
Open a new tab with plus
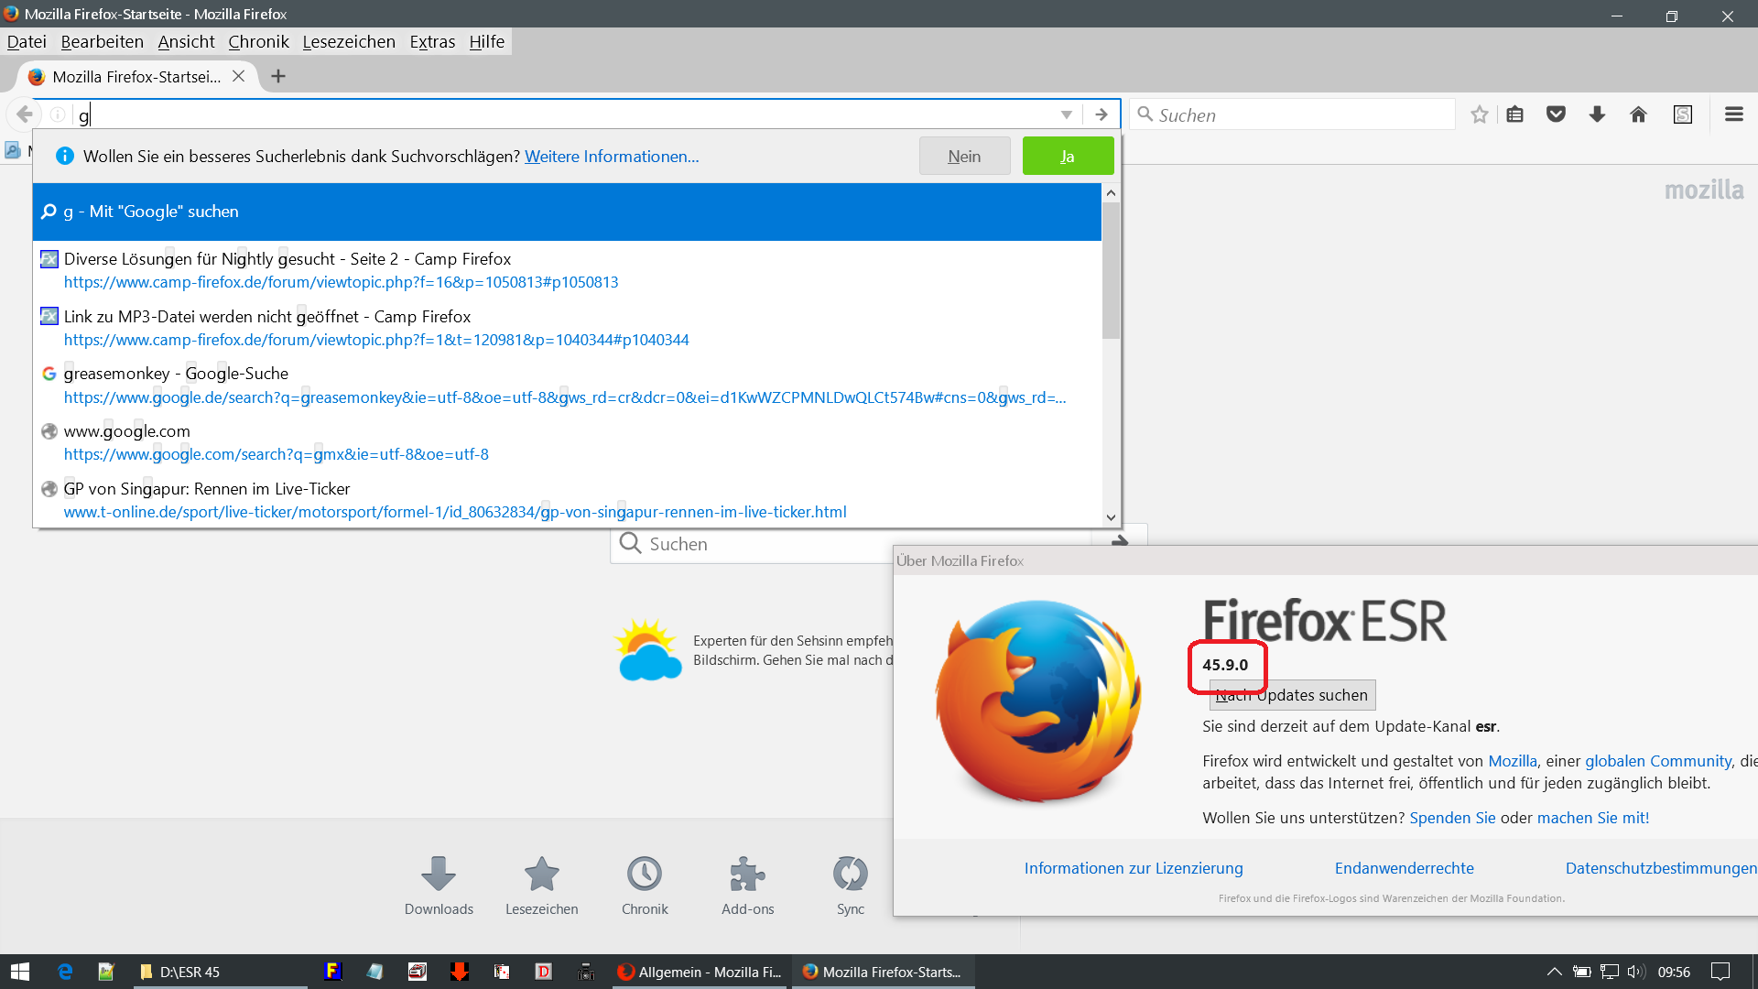(278, 77)
